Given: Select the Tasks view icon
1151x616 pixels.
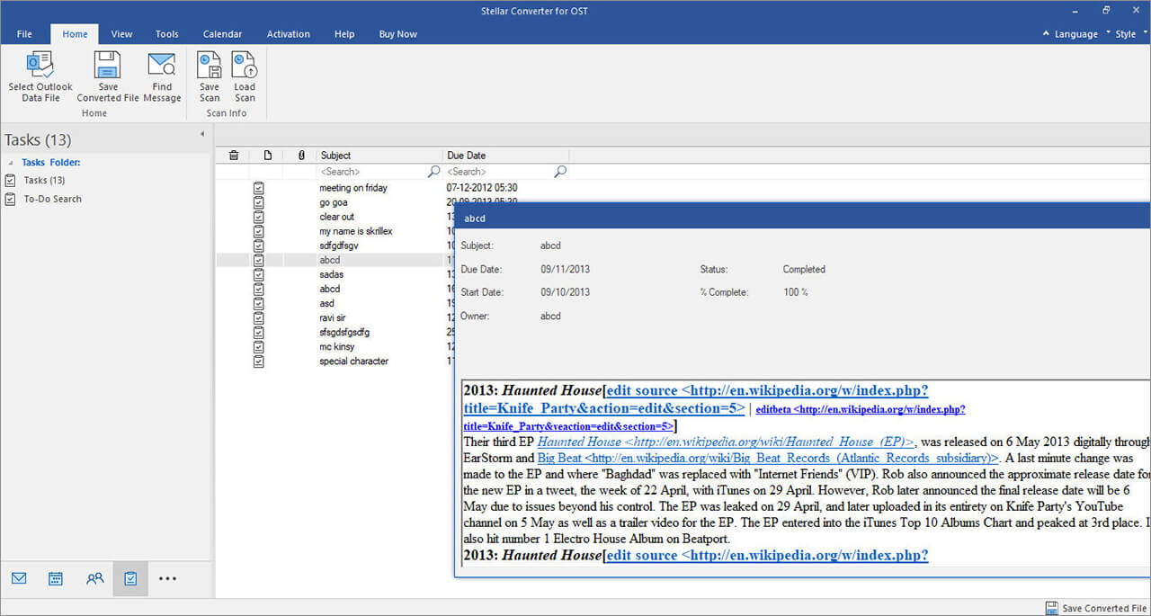Looking at the screenshot, I should pyautogui.click(x=130, y=578).
